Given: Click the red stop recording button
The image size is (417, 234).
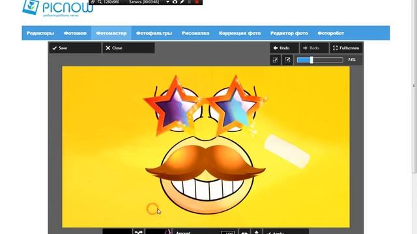Looking at the screenshot, I should coord(197,2).
